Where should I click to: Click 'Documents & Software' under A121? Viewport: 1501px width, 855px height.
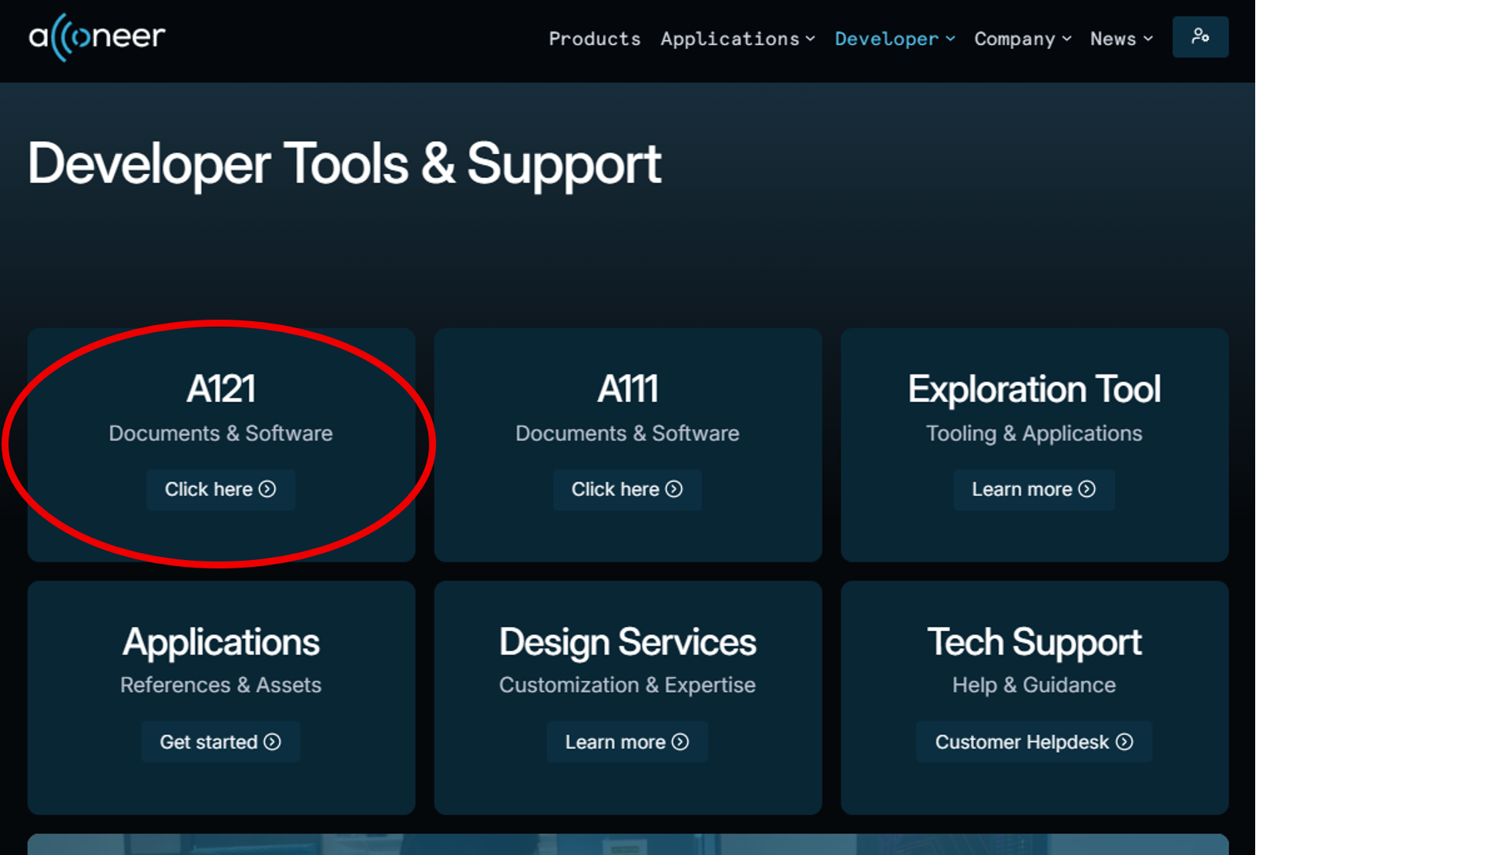coord(220,434)
